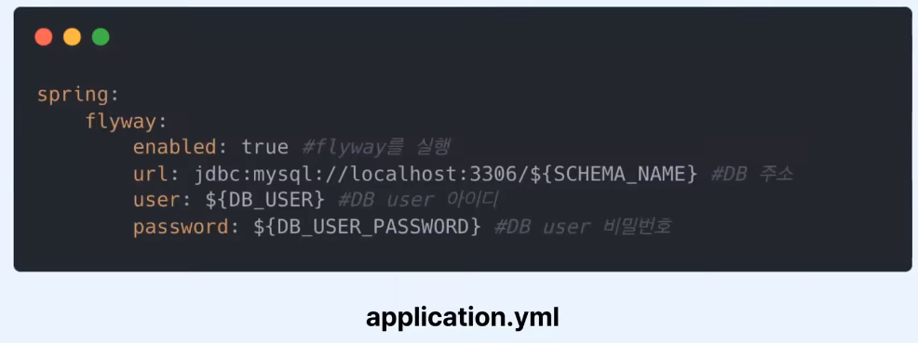Click the red close dot
The width and height of the screenshot is (918, 343).
(x=44, y=37)
